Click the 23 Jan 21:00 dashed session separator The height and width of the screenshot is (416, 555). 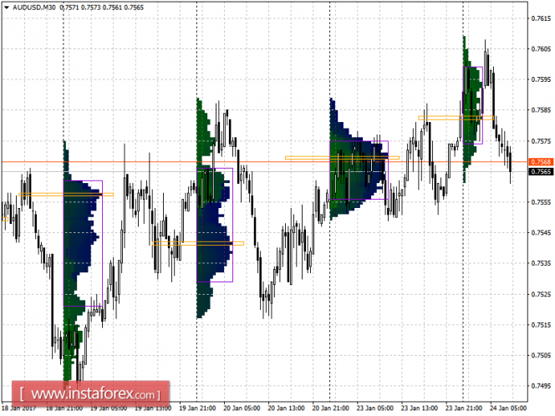tap(463, 251)
